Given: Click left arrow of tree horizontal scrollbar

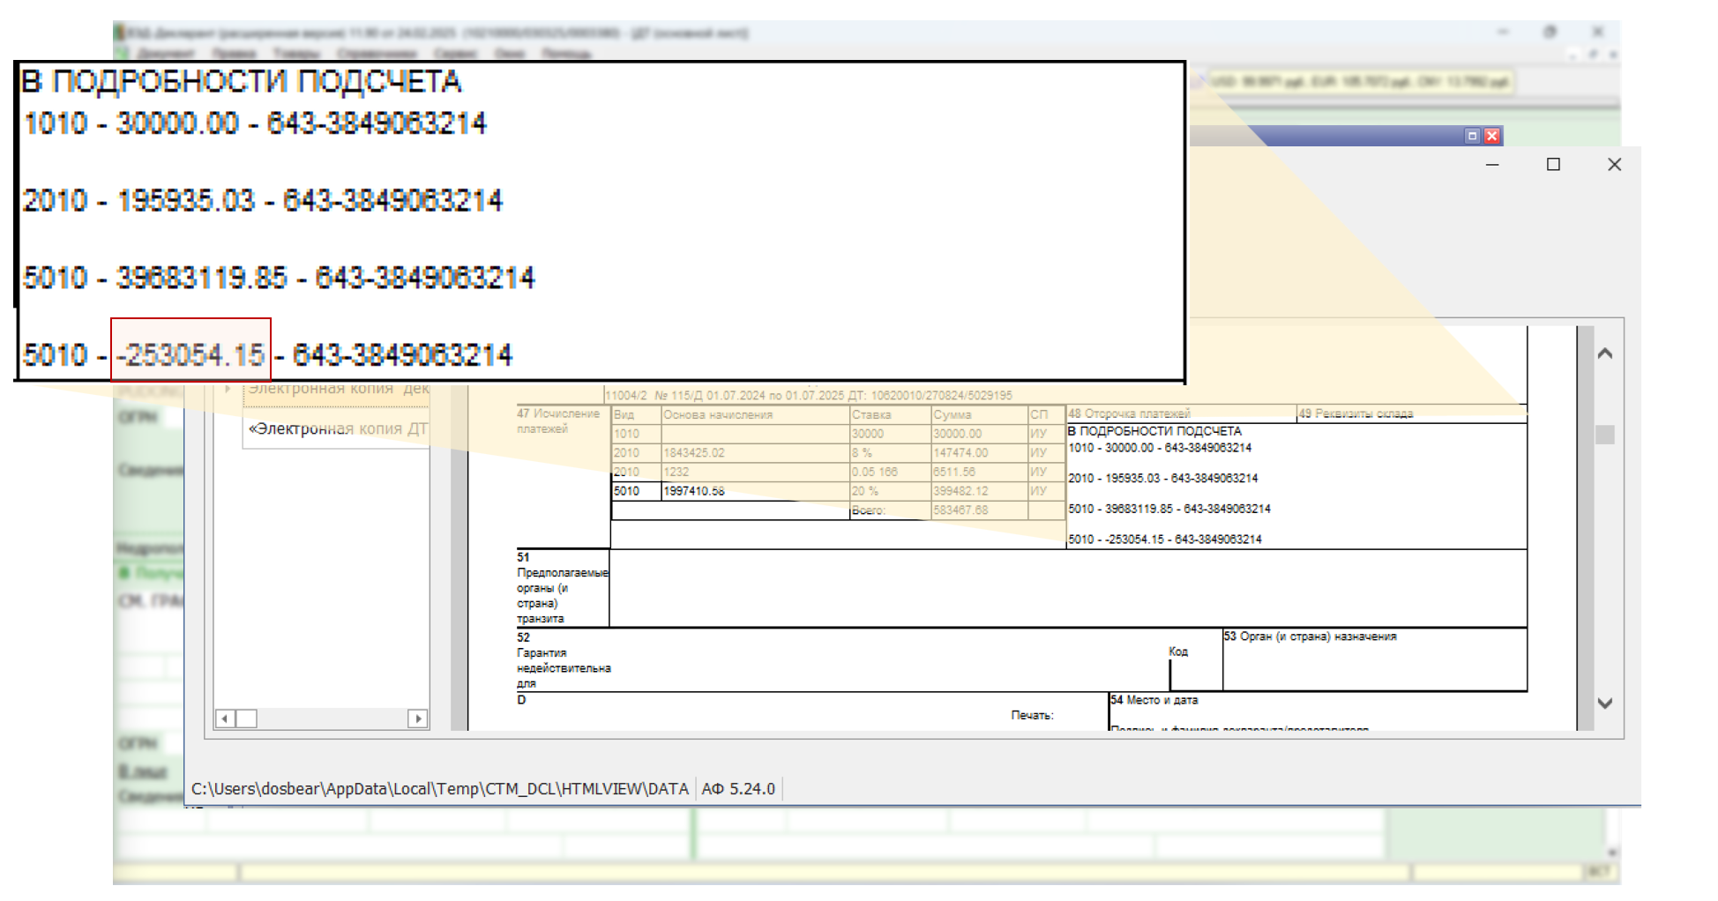Looking at the screenshot, I should (225, 719).
